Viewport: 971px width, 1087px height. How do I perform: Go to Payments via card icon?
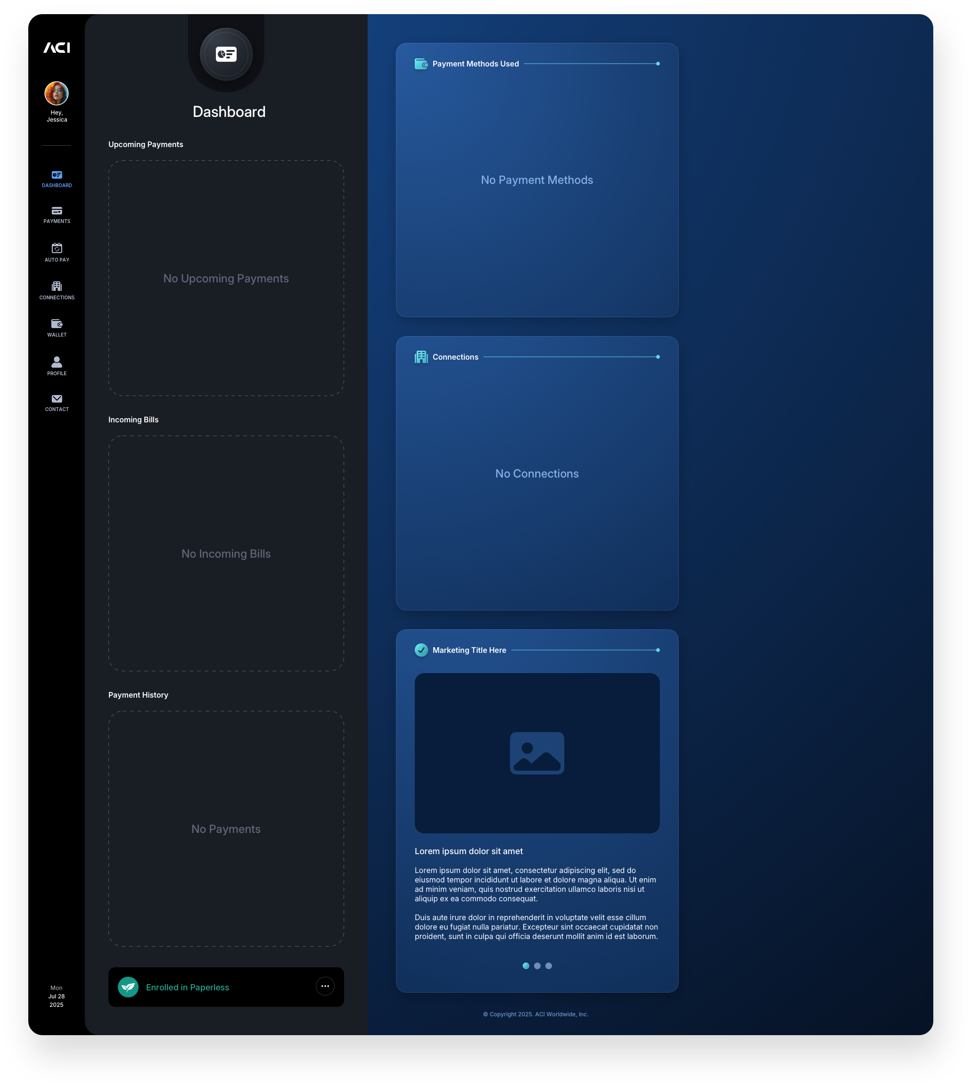57,211
